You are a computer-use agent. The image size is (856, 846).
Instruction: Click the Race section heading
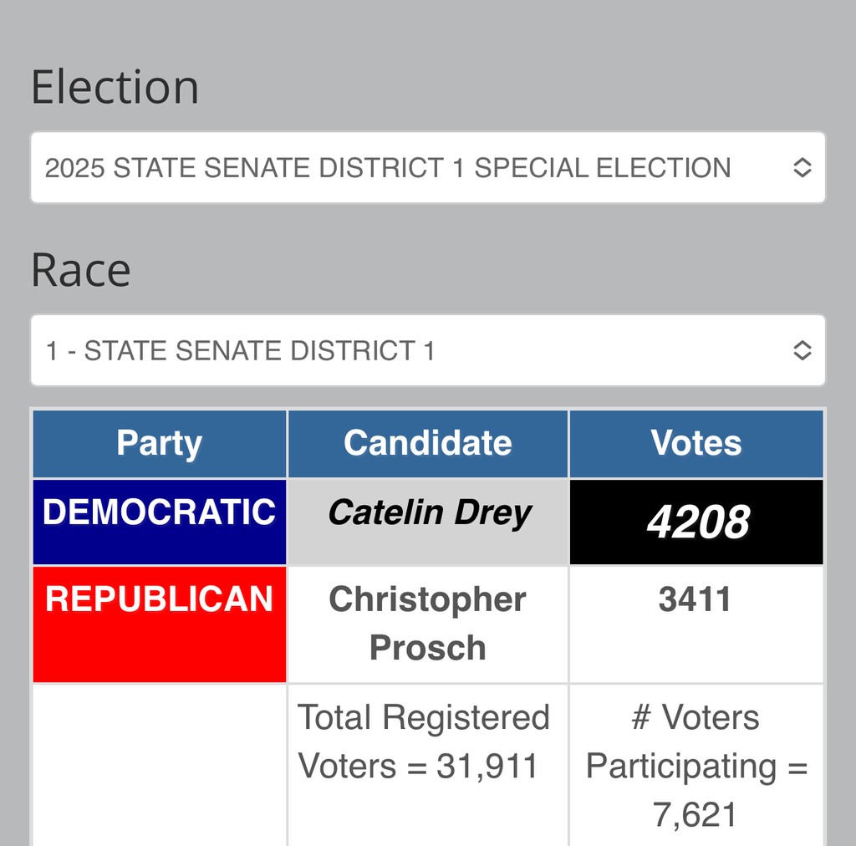[81, 270]
